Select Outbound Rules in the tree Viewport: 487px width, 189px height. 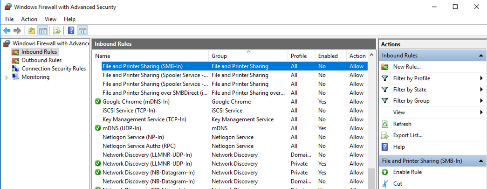point(41,60)
